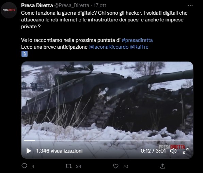Seek on the video progress bar
The width and height of the screenshot is (203, 173).
click(x=107, y=141)
